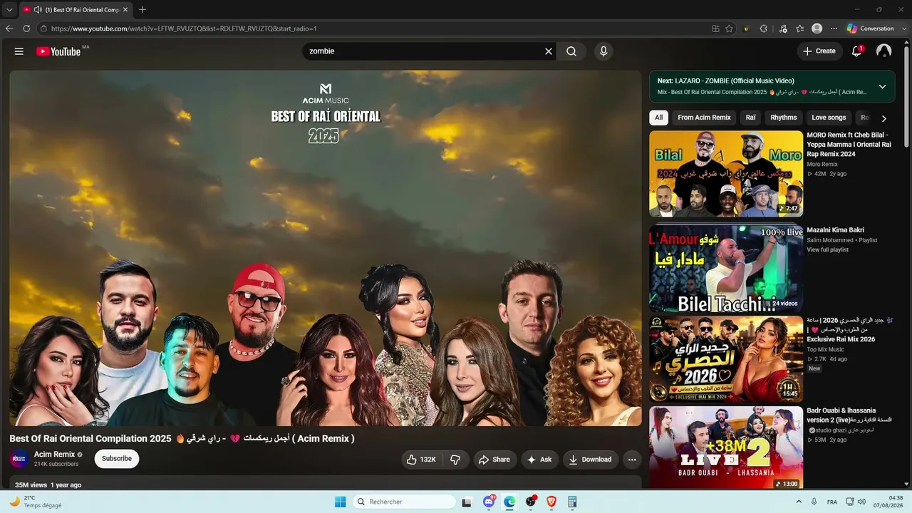Filter by From Acim Remix chip

(704, 118)
